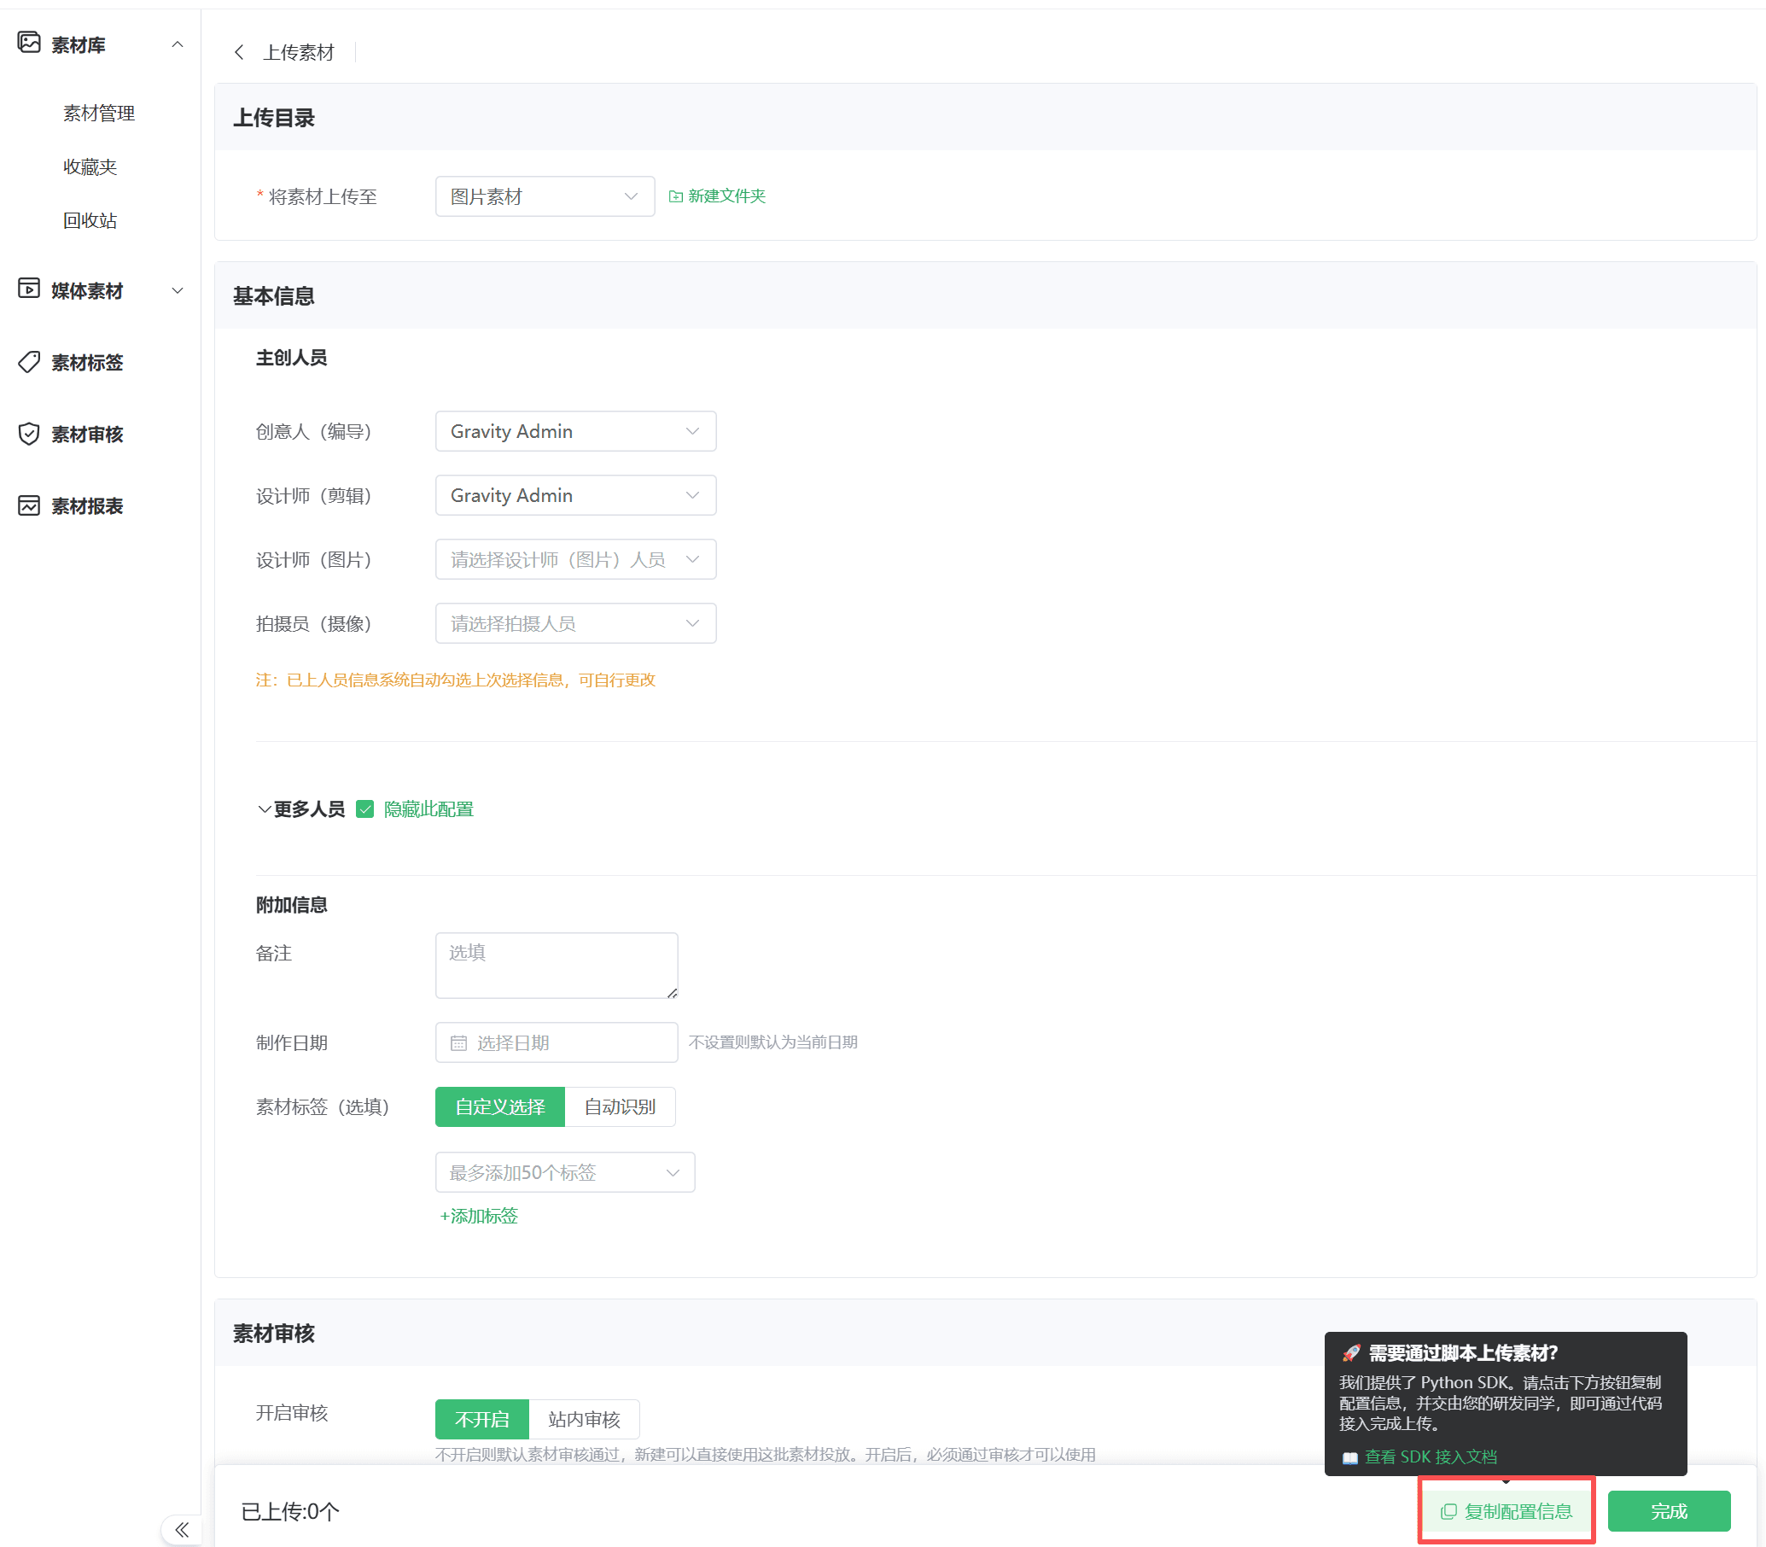Click the rocket icon in the script upload tooltip
Viewport: 1766px width, 1547px height.
[1351, 1352]
